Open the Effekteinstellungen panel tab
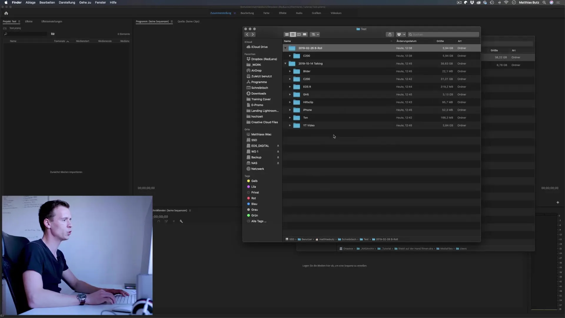Image resolution: width=565 pixels, height=318 pixels. pyautogui.click(x=51, y=21)
